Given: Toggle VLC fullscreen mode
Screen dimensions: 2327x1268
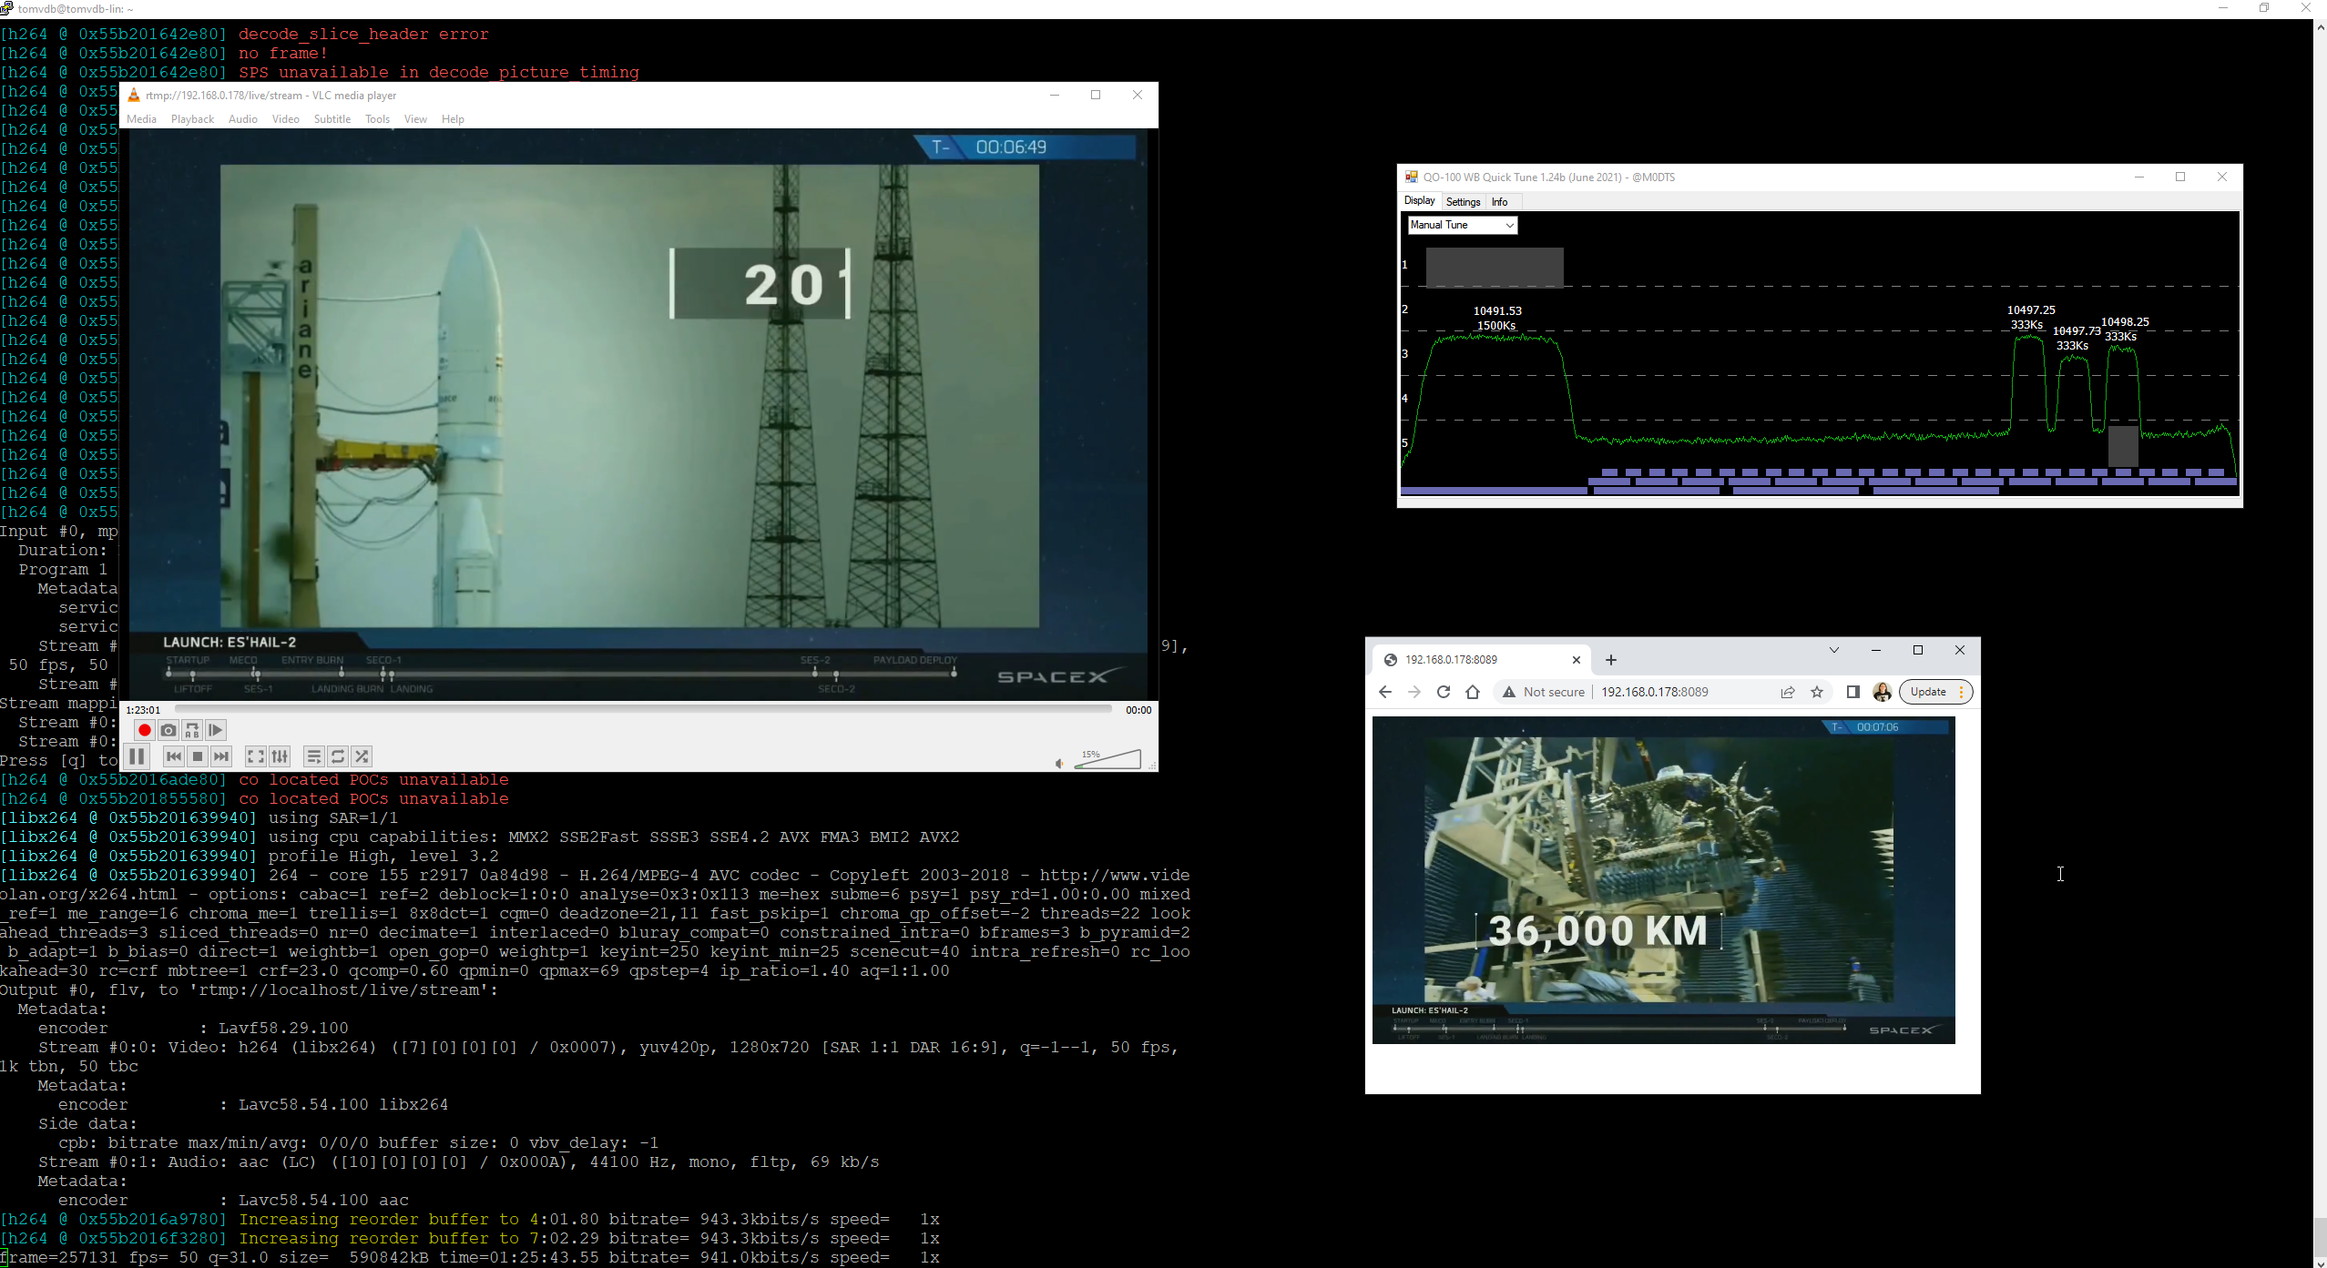Looking at the screenshot, I should point(256,756).
